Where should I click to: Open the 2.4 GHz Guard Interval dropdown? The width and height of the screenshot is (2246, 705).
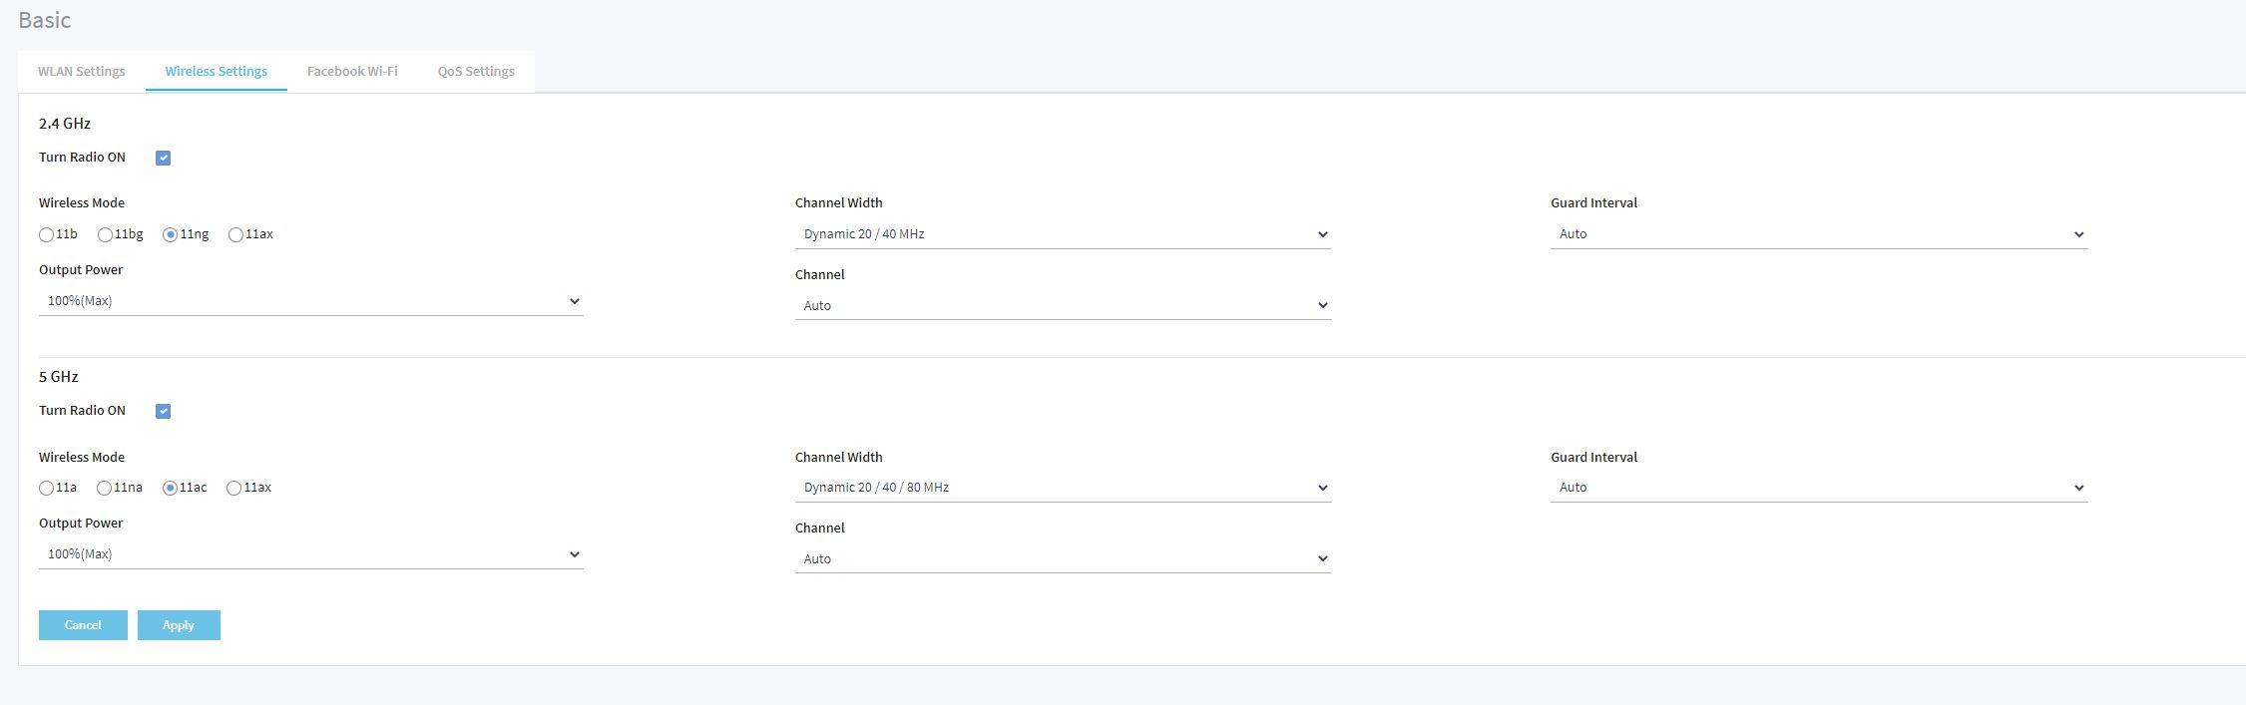pyautogui.click(x=1818, y=234)
